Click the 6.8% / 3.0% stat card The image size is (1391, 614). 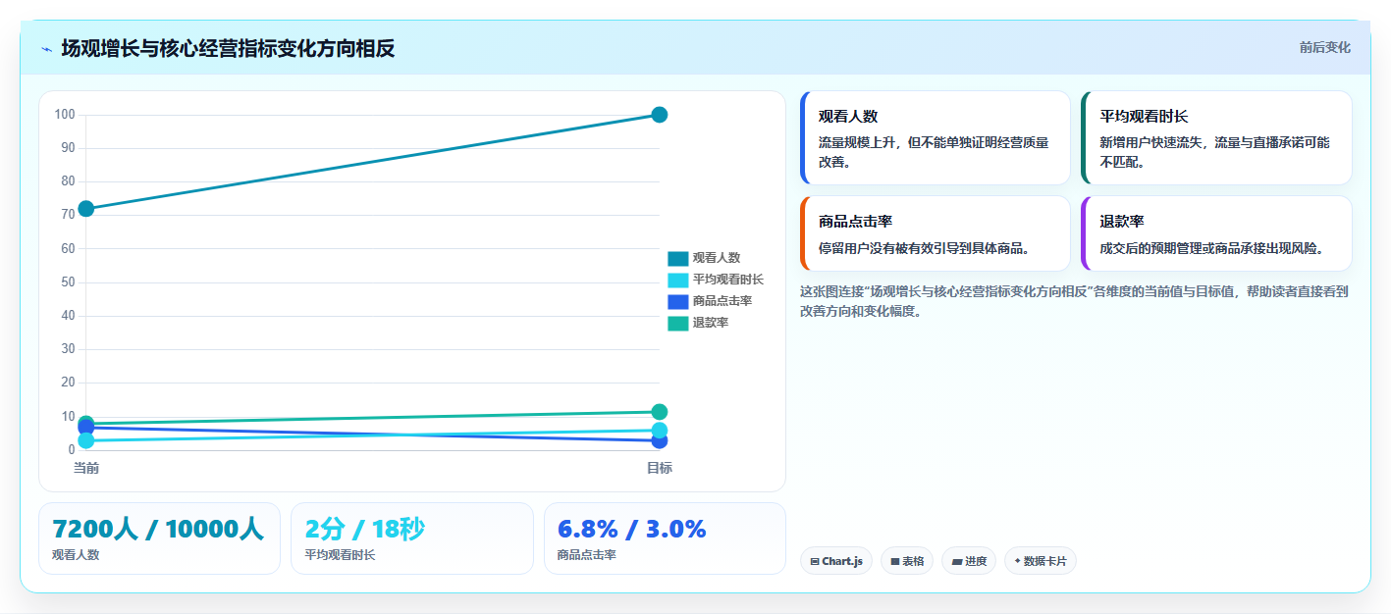tap(665, 538)
